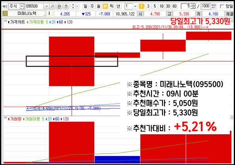
Task: Expand the 주식 market type dropdown
Action: 22,6
